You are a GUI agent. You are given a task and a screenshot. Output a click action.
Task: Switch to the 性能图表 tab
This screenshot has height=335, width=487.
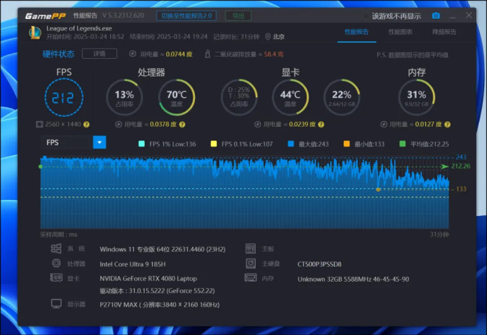point(400,32)
